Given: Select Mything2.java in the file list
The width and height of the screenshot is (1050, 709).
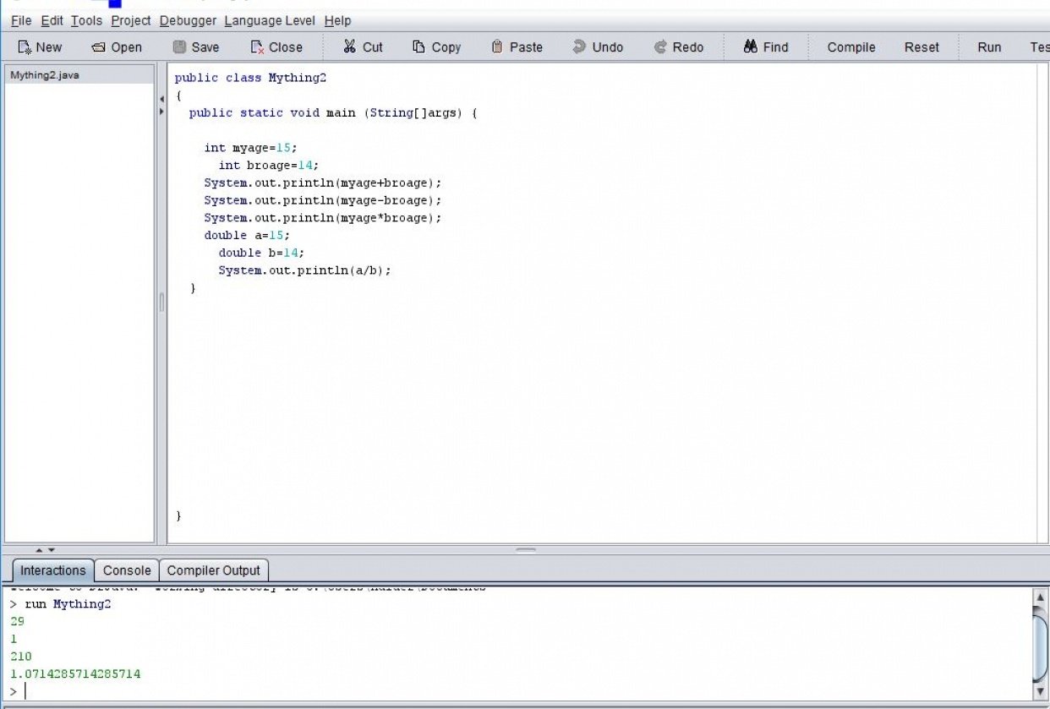Looking at the screenshot, I should [45, 75].
